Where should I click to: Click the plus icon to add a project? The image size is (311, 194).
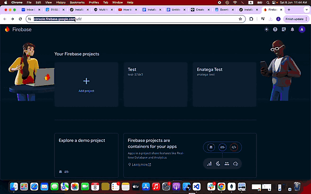point(86,81)
